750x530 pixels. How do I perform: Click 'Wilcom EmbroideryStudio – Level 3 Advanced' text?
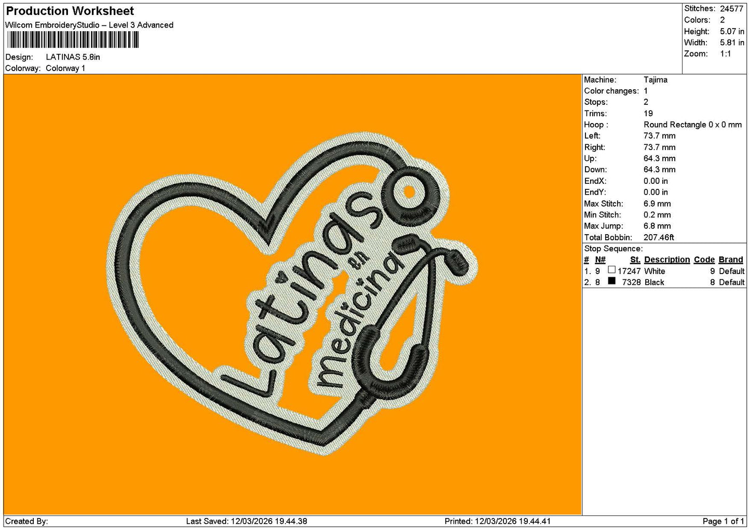click(x=89, y=25)
